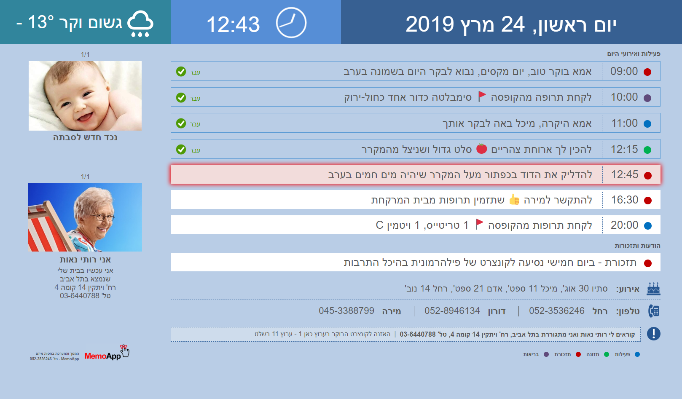Click the green תזונה legend dot

point(607,354)
